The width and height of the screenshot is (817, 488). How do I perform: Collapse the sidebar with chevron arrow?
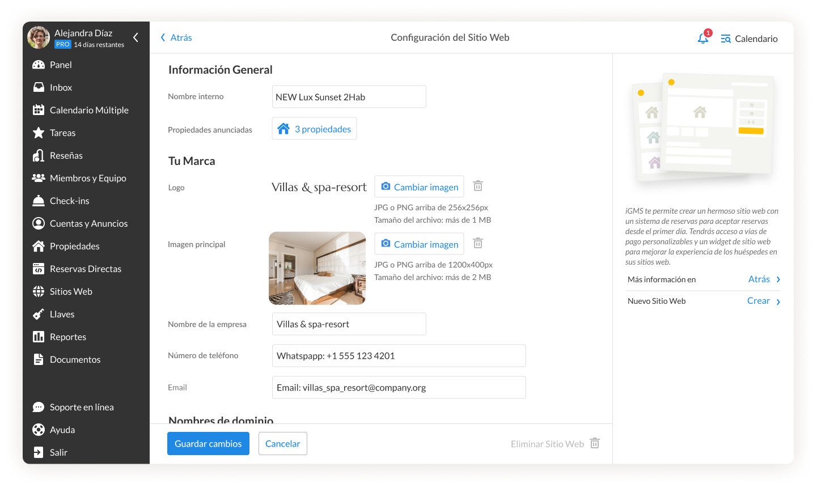136,37
